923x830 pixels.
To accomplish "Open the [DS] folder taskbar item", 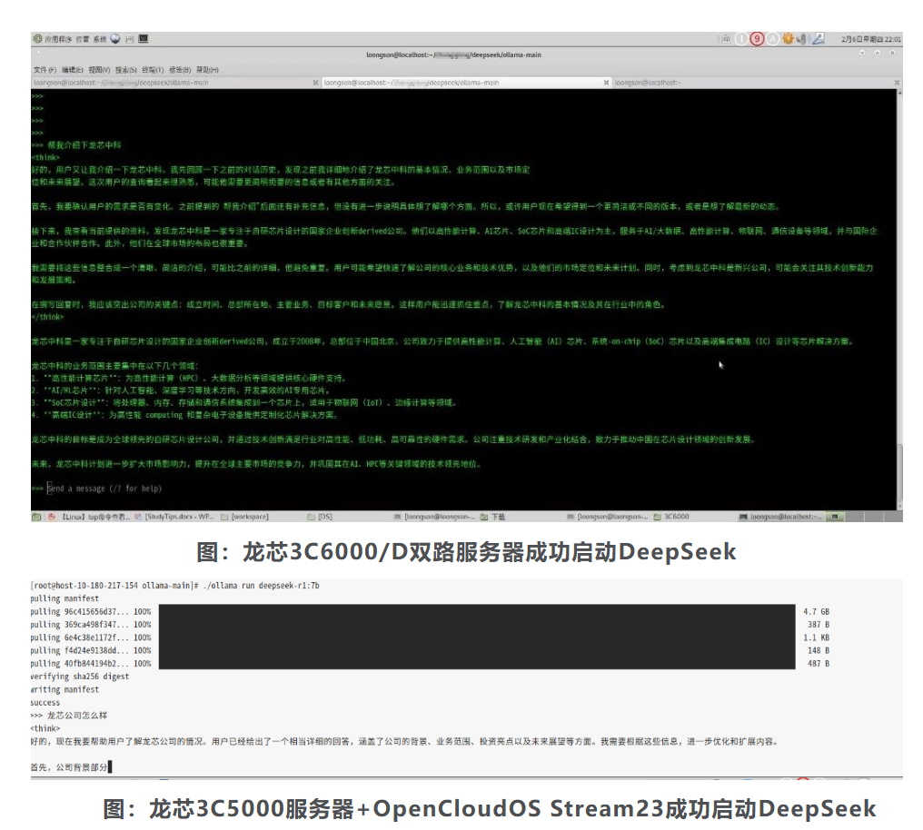I will point(320,517).
